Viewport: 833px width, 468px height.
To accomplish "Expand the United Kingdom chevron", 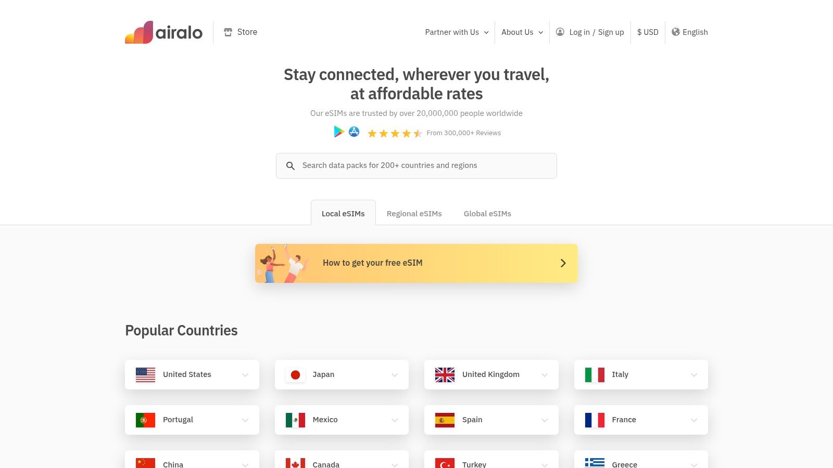I will [x=544, y=375].
